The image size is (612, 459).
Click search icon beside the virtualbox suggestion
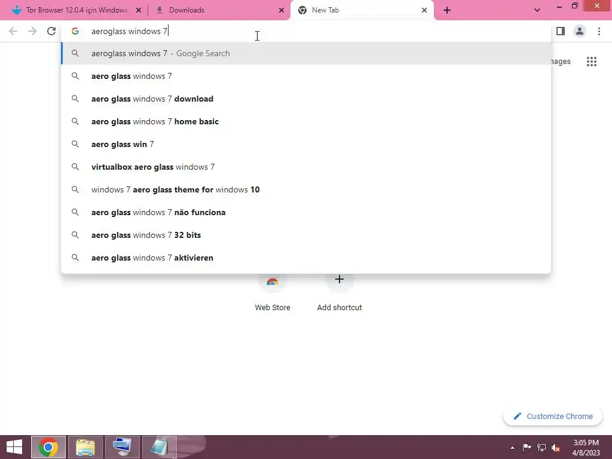tap(75, 167)
